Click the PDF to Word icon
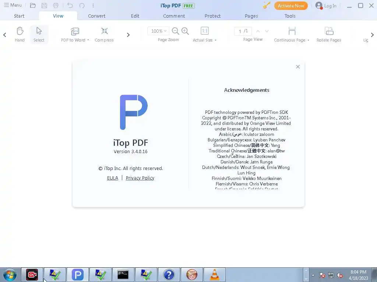 pyautogui.click(x=75, y=32)
